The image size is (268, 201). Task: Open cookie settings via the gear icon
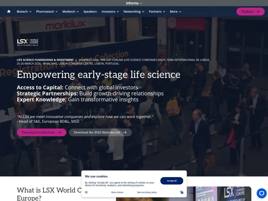tap(86, 192)
